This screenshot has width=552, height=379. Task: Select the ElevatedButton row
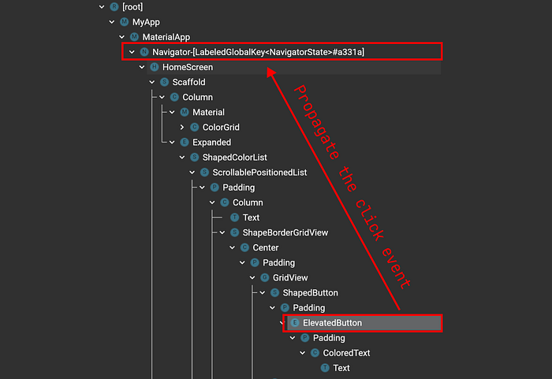coord(363,323)
